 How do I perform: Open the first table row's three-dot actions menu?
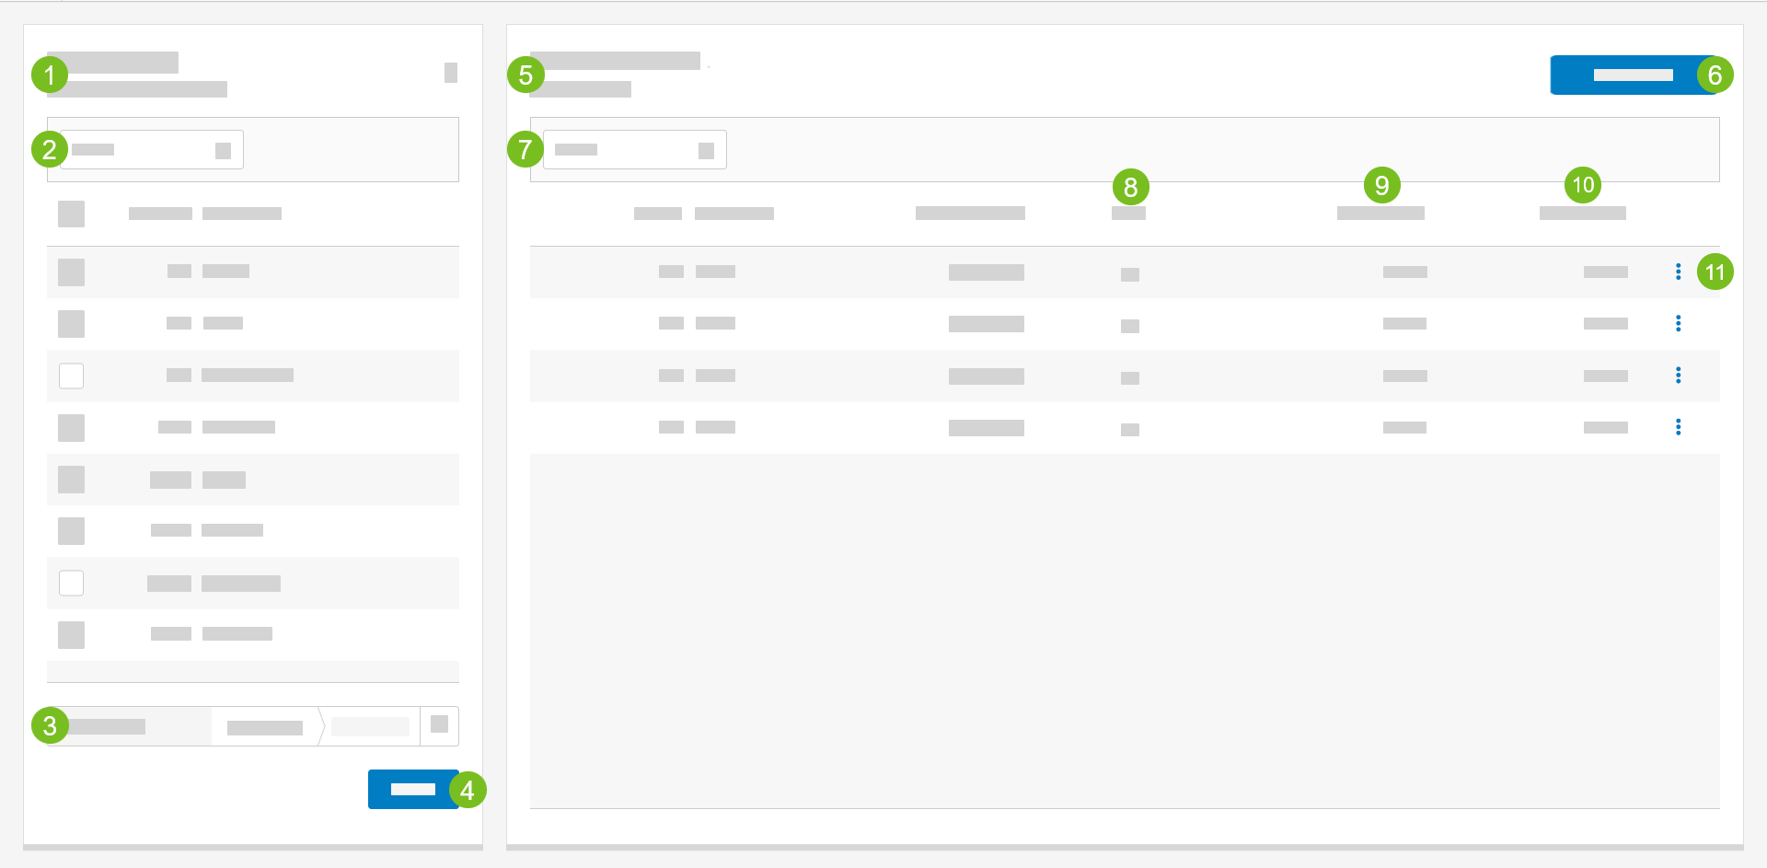click(1679, 272)
